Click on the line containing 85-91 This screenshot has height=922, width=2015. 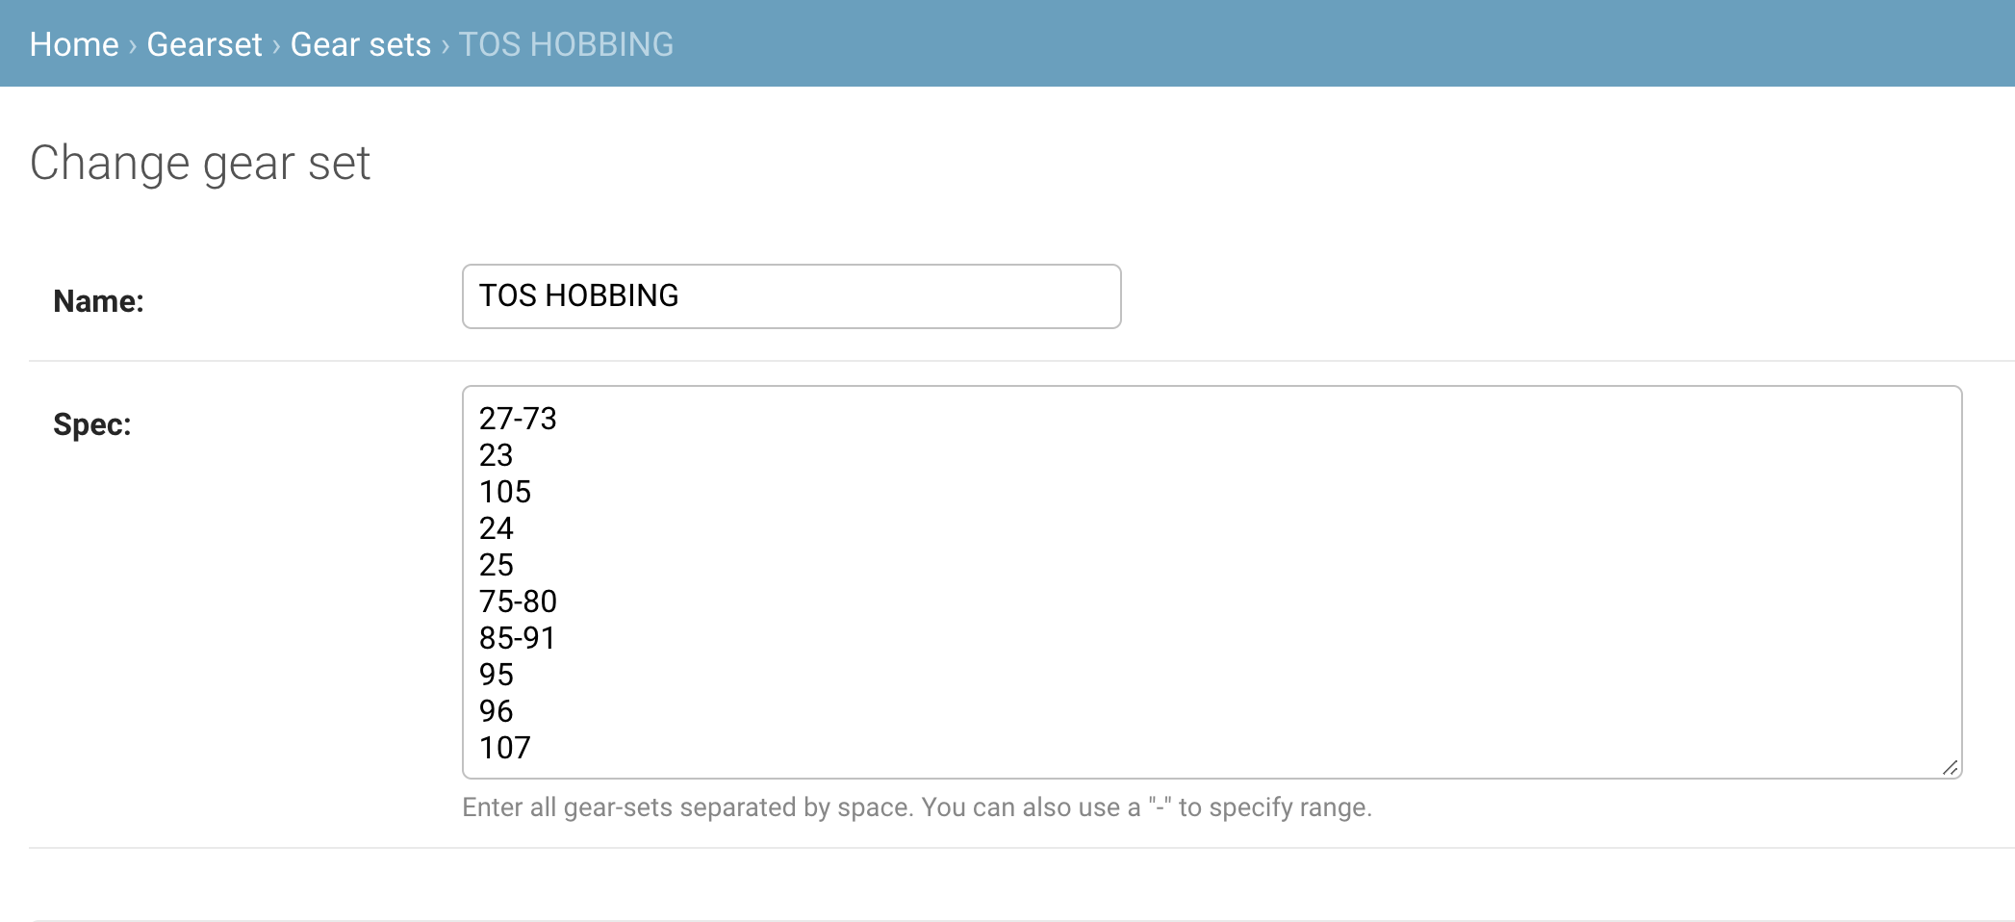point(517,637)
